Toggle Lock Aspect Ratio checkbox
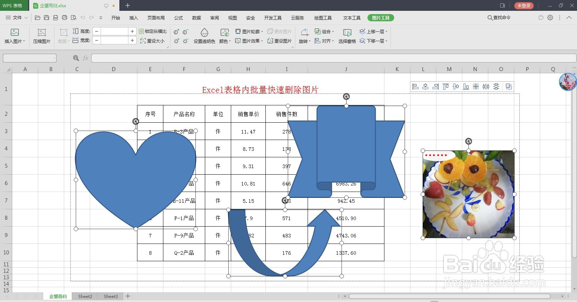This screenshot has width=577, height=302. coord(141,31)
